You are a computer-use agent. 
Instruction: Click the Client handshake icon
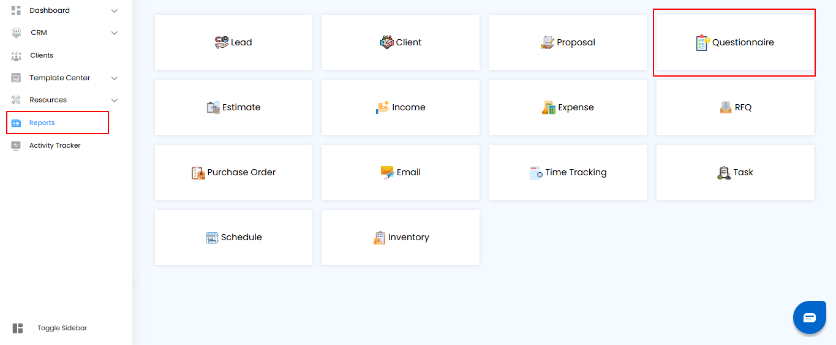[x=386, y=42]
